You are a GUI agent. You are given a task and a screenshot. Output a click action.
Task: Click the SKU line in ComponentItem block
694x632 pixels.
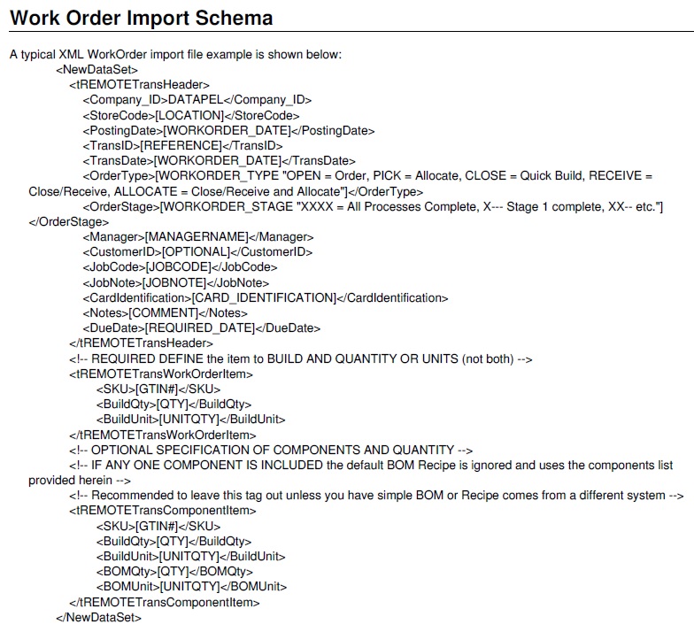pos(158,526)
